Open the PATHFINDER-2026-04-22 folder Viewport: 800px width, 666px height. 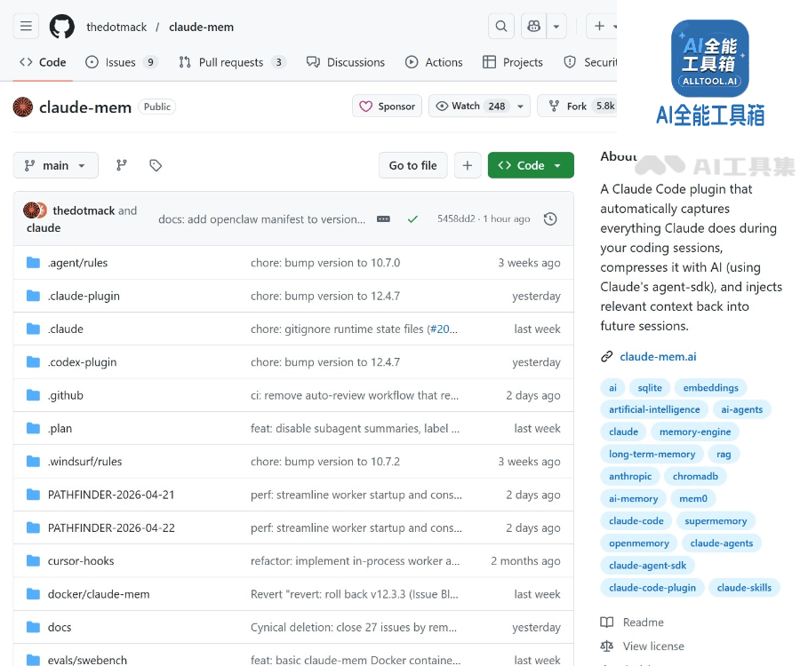pyautogui.click(x=111, y=527)
